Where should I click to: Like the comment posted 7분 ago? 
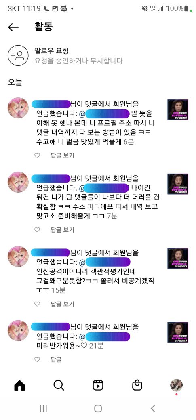[37, 229]
